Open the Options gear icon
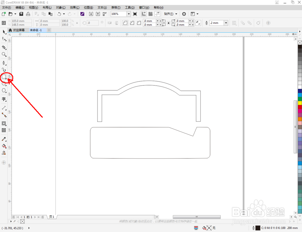 pyautogui.click(x=184, y=14)
